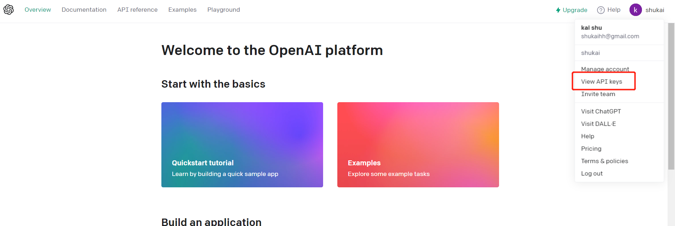Image resolution: width=675 pixels, height=226 pixels.
Task: Click the purple 'k' user avatar
Action: [636, 10]
